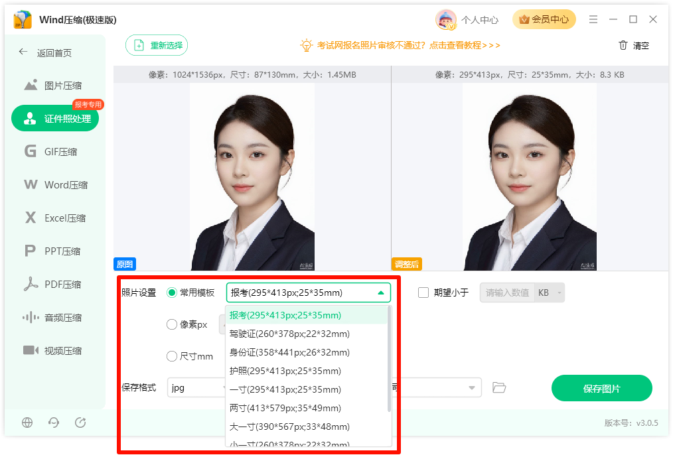The height and width of the screenshot is (461, 673).
Task: Click the 原图 original photo preview
Action: (x=252, y=176)
